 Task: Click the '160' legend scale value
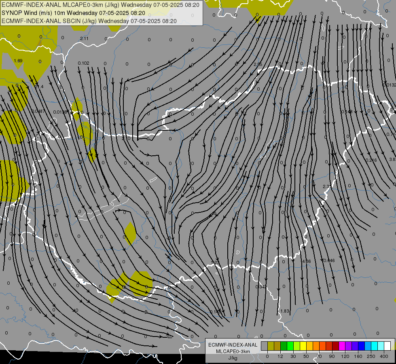click(358, 356)
